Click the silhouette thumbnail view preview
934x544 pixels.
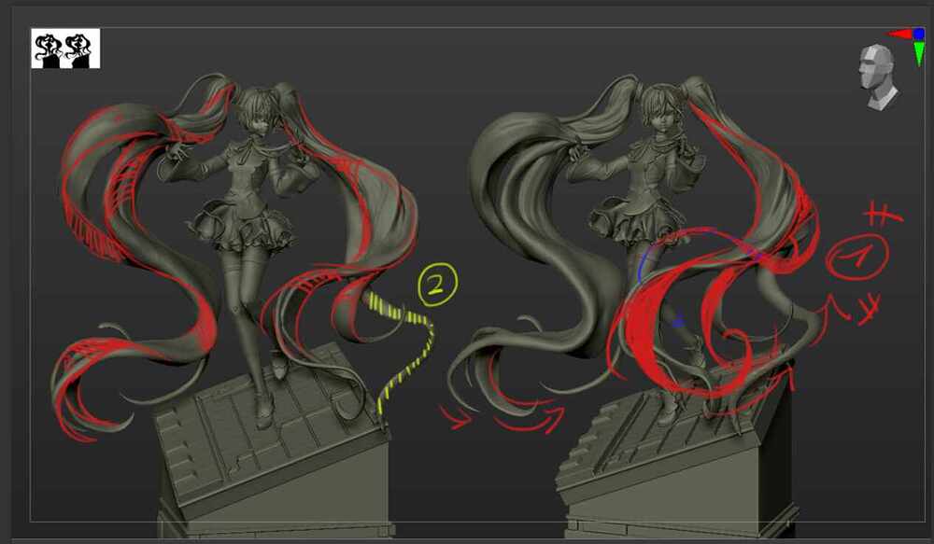tap(65, 49)
